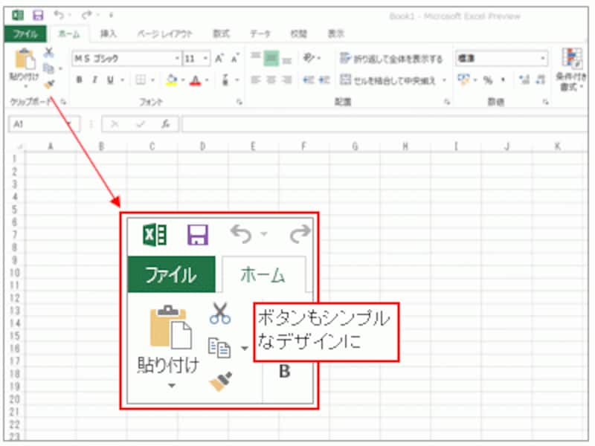The image size is (595, 446).
Task: Click the Increase Indent icon
Action: point(324,80)
